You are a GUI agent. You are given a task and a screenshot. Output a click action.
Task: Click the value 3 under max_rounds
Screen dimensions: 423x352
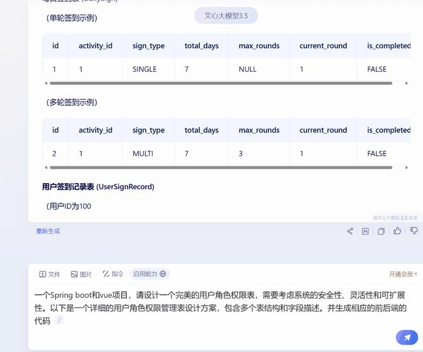(x=240, y=154)
